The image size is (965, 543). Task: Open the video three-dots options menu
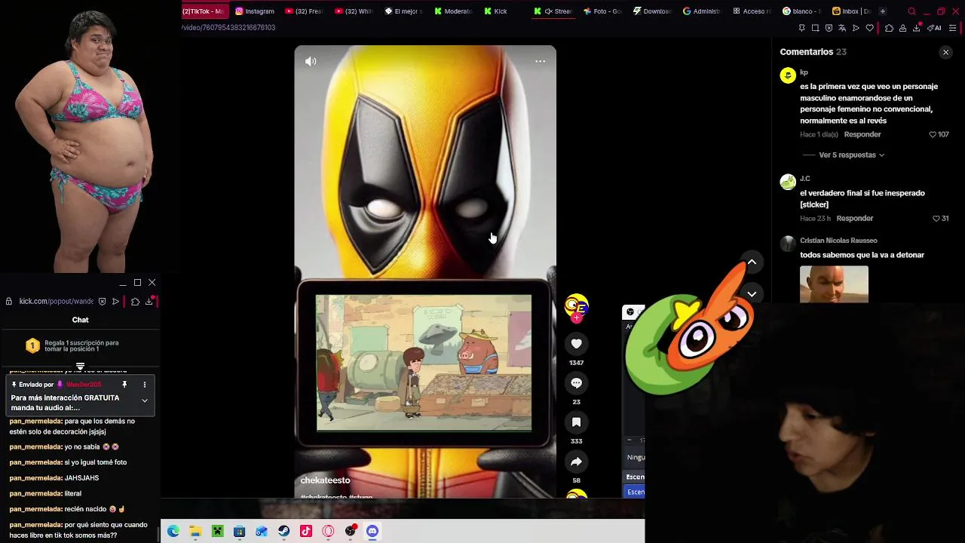(x=540, y=61)
